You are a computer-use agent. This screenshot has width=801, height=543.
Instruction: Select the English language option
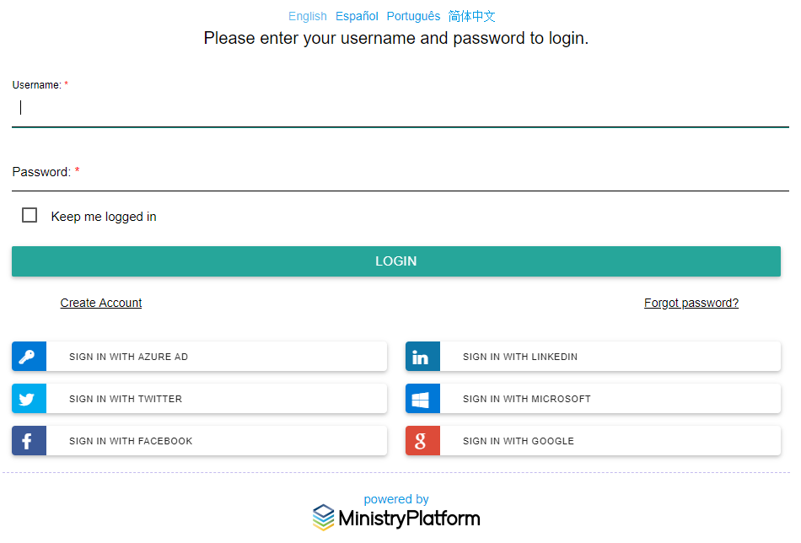(308, 16)
